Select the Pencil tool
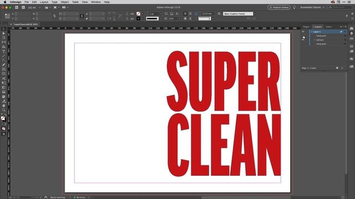 tap(4, 65)
